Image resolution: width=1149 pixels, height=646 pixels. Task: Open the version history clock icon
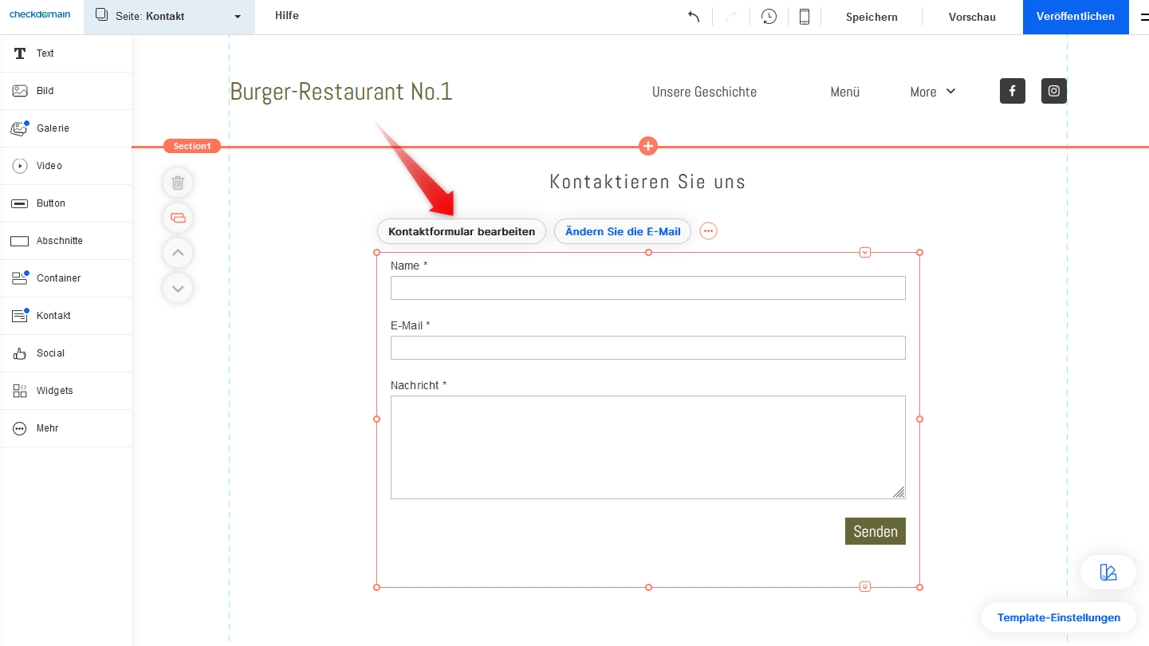(x=769, y=17)
